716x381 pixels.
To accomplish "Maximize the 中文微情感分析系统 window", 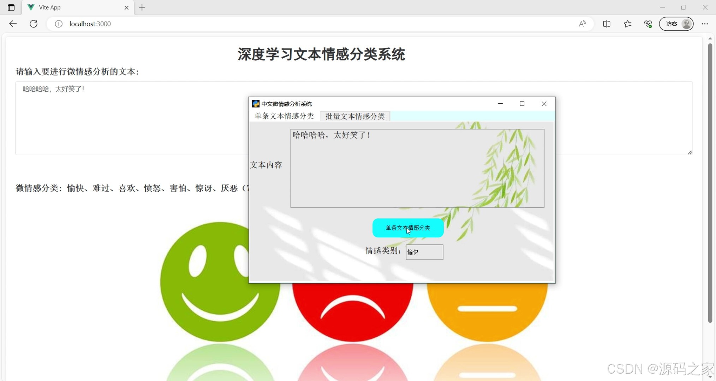I will pos(522,104).
